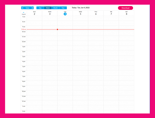
Task: Go to next week arrow
Action: point(33,8)
